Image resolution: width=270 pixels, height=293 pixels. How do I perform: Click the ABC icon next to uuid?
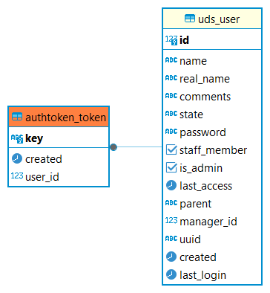click(x=171, y=239)
